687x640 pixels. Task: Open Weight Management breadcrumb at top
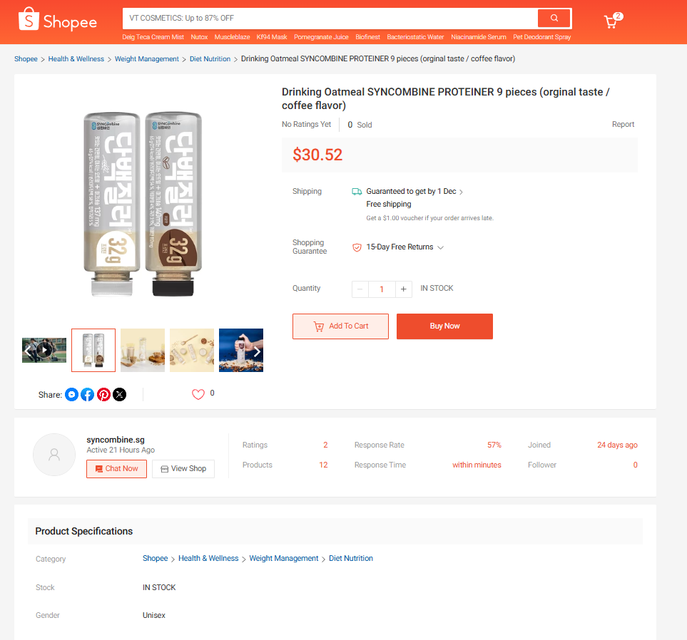(147, 59)
